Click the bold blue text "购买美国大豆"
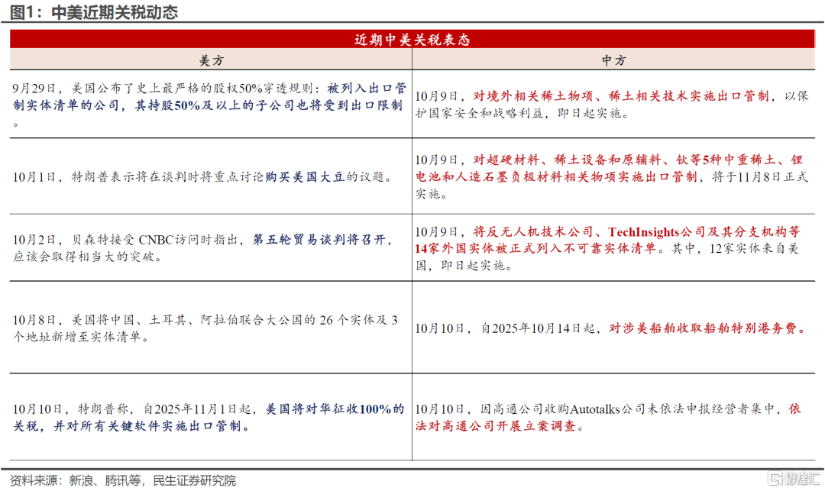Image resolution: width=825 pixels, height=491 pixels. pos(309,177)
